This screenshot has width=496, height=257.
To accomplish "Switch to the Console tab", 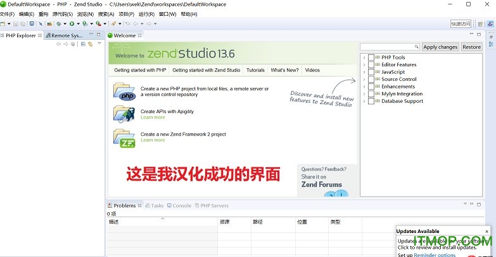I will pos(179,206).
